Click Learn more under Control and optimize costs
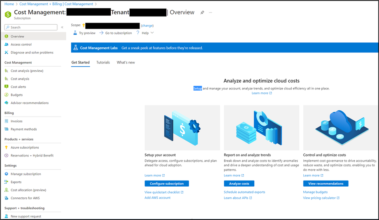The image size is (379, 220). pyautogui.click(x=313, y=175)
